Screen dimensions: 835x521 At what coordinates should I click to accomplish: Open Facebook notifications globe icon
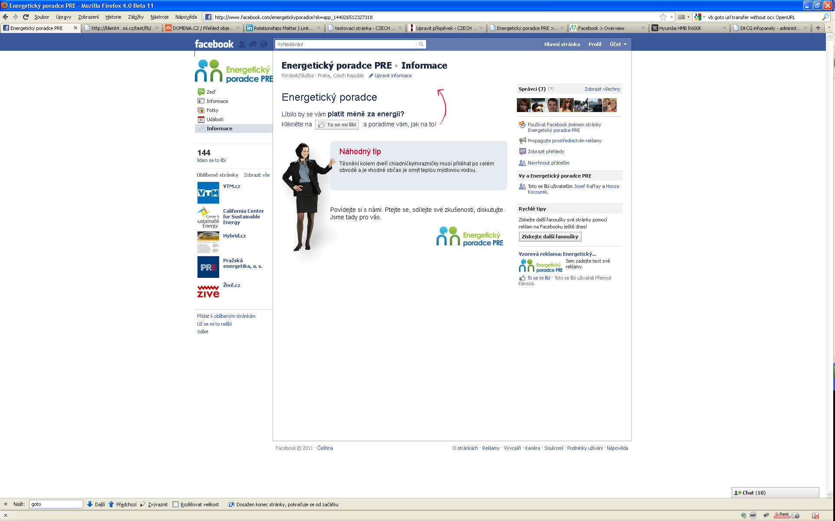pos(264,44)
